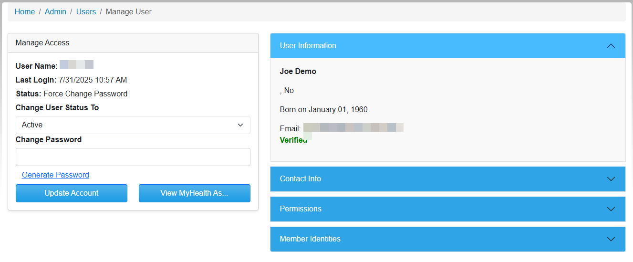Click the Joe Demo name text
The width and height of the screenshot is (633, 262).
click(x=298, y=72)
